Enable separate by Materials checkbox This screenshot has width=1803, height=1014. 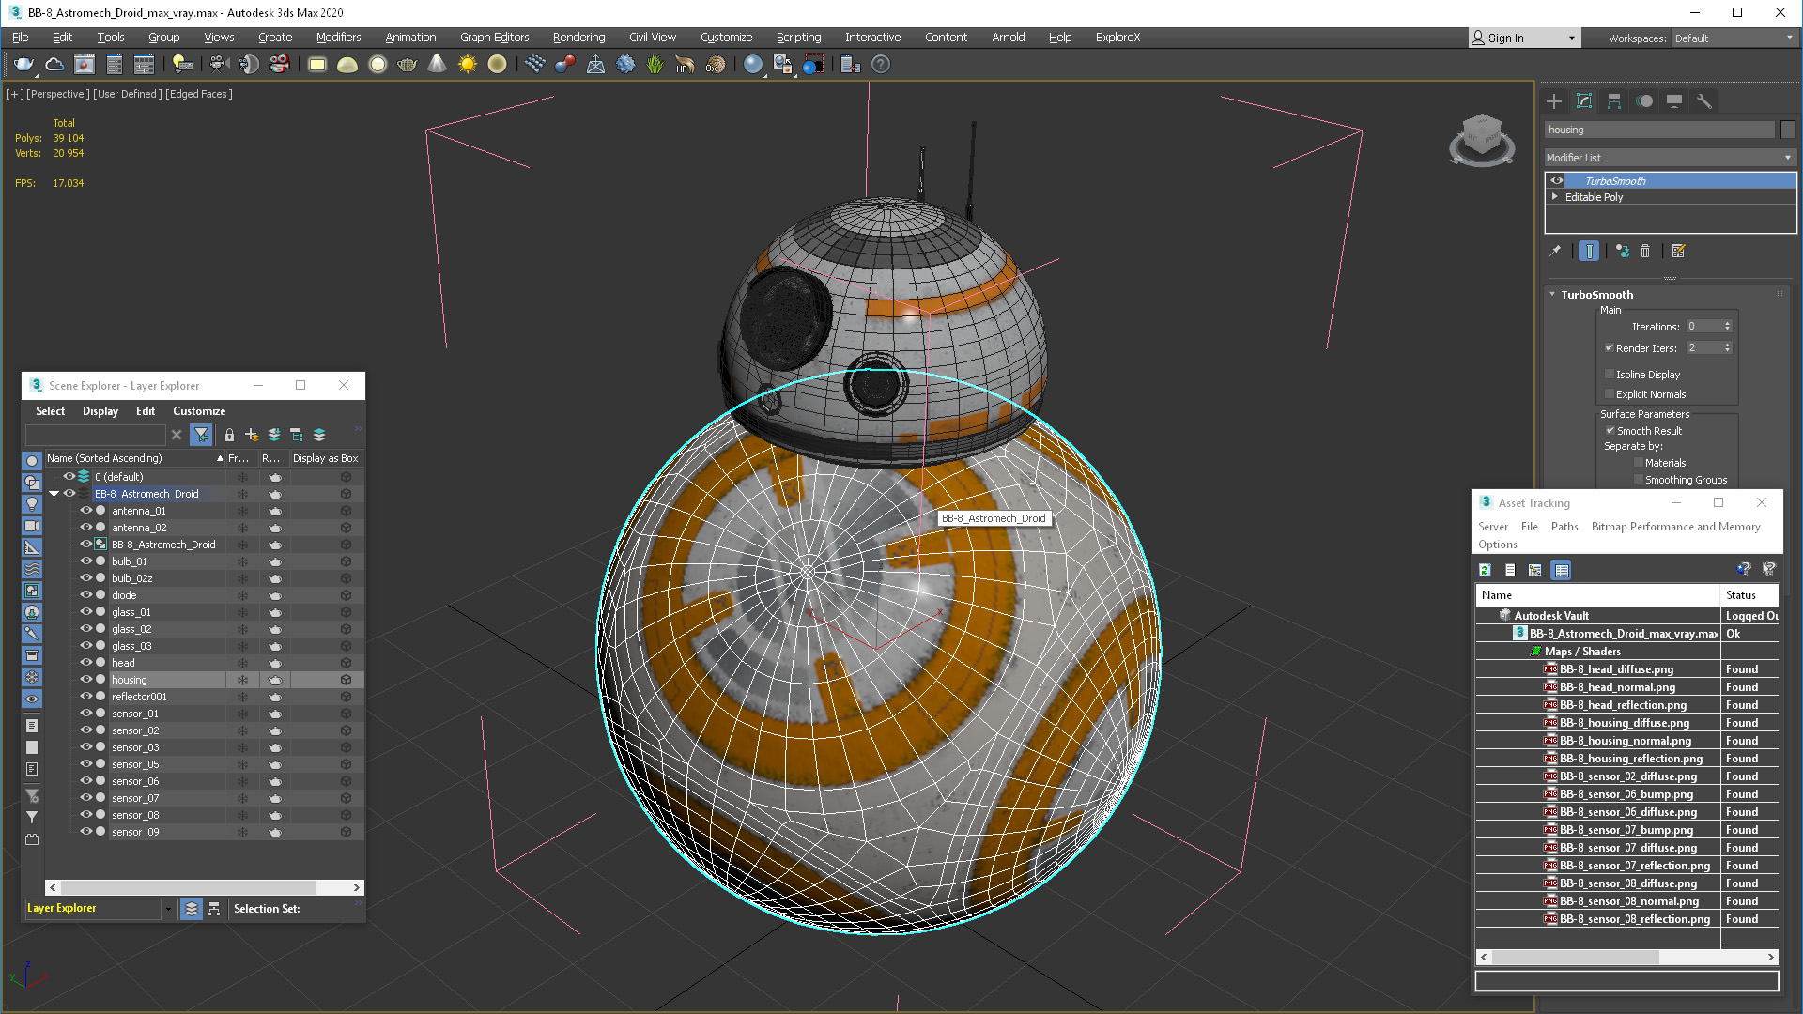click(x=1639, y=463)
